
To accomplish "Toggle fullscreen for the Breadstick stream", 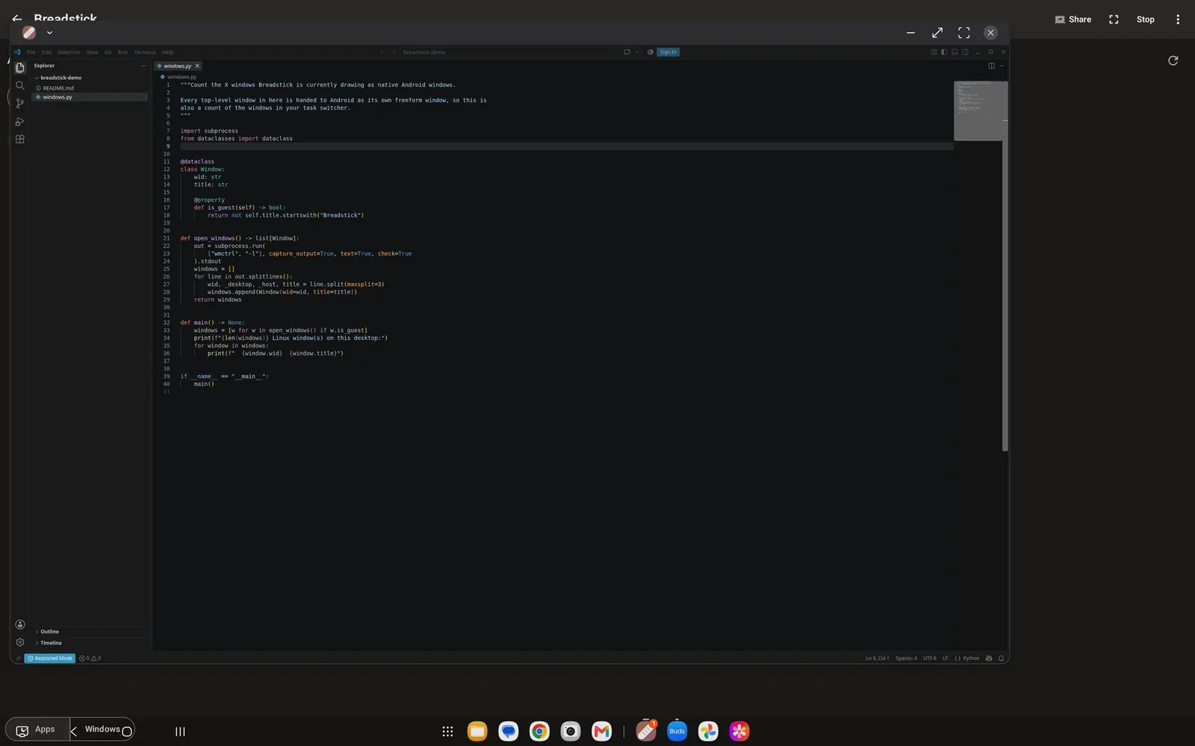I will click(x=1114, y=19).
